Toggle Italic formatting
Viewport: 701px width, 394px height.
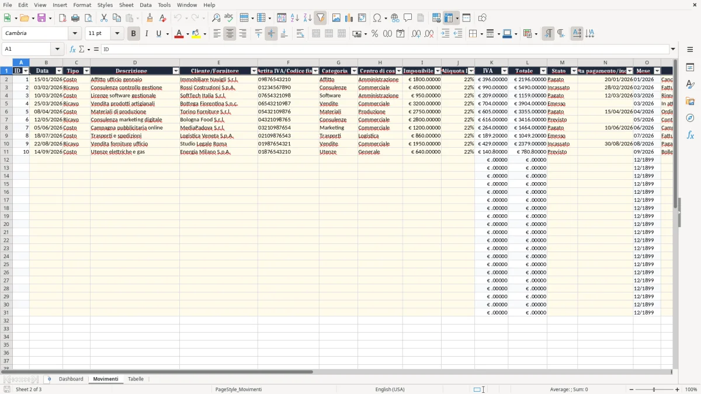pyautogui.click(x=146, y=34)
